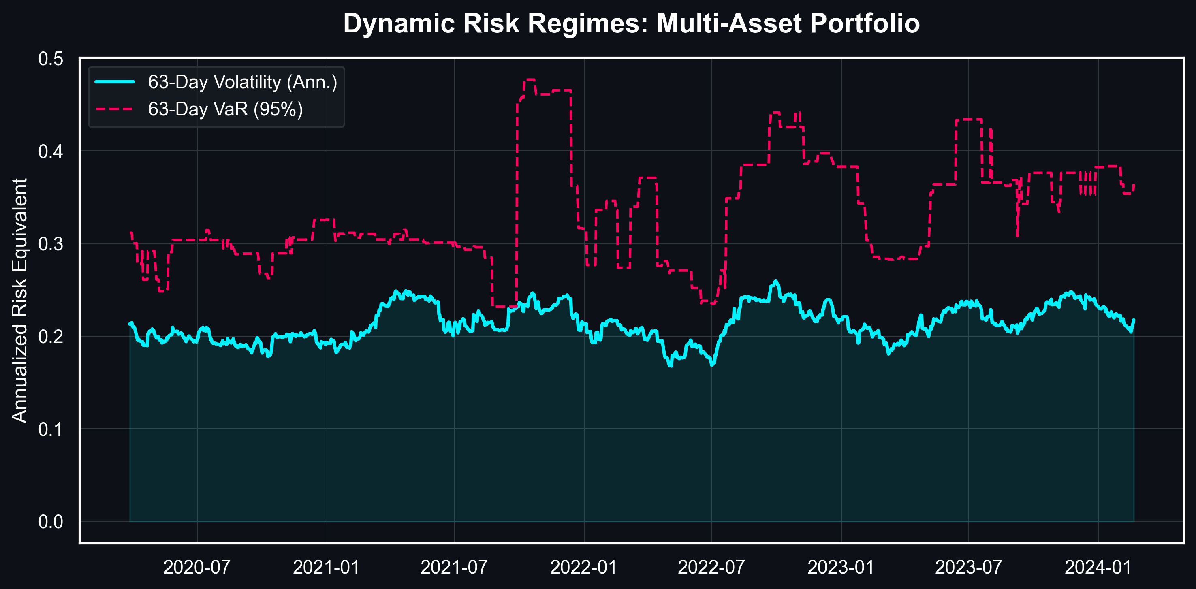Click the x-axis label 2023-07

(x=968, y=567)
